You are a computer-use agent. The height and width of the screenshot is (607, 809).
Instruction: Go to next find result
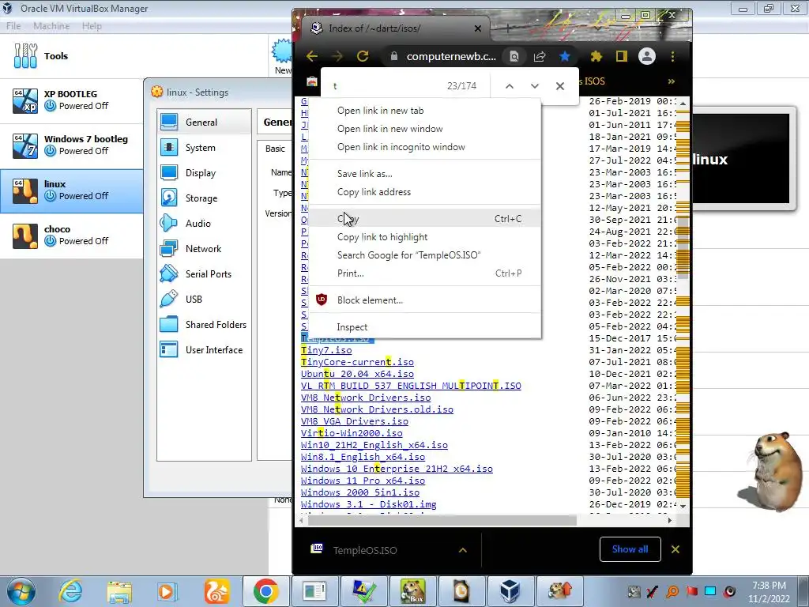[535, 86]
